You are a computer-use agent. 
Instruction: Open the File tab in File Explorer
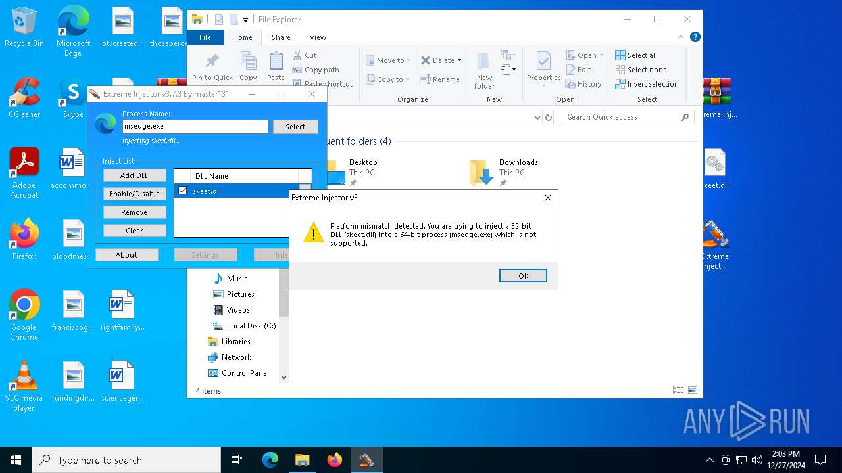coord(205,37)
